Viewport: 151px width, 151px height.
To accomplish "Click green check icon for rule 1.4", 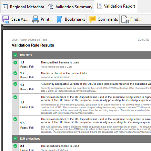I will (15, 97).
